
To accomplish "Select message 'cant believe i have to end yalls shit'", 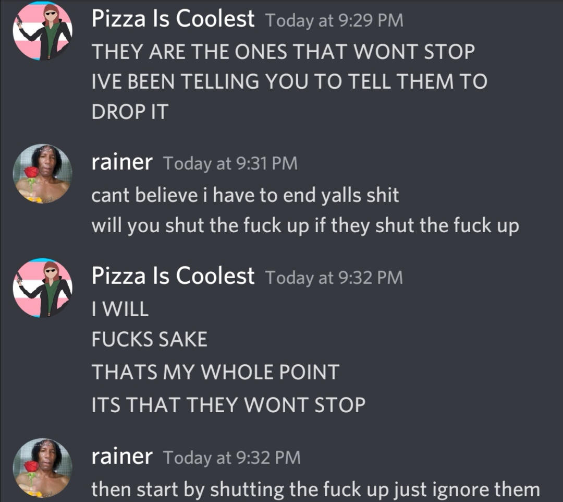I will 245,195.
